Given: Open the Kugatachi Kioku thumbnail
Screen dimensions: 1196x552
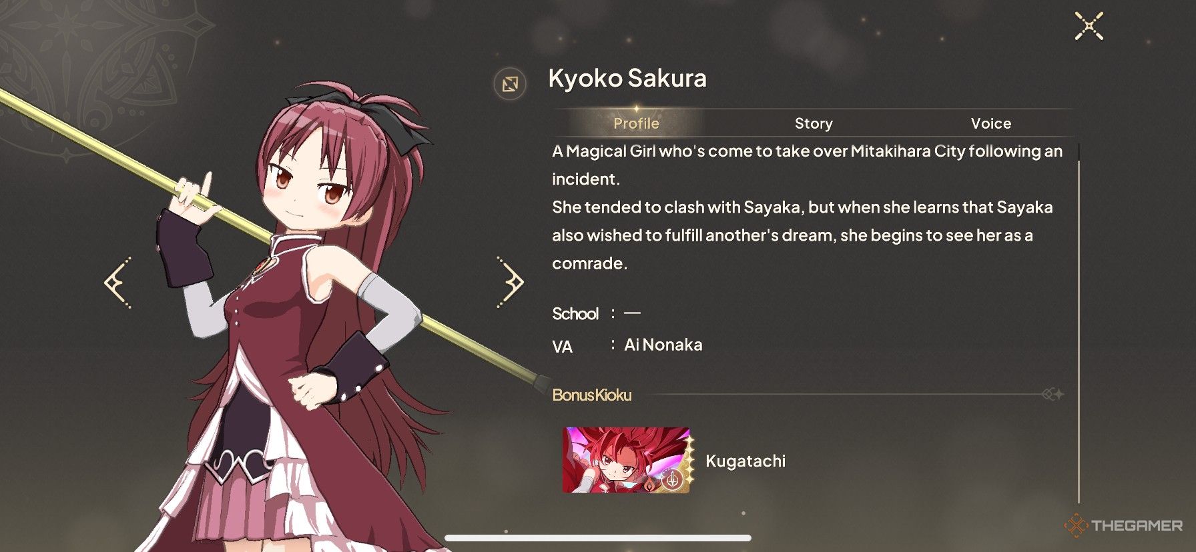Looking at the screenshot, I should [626, 460].
